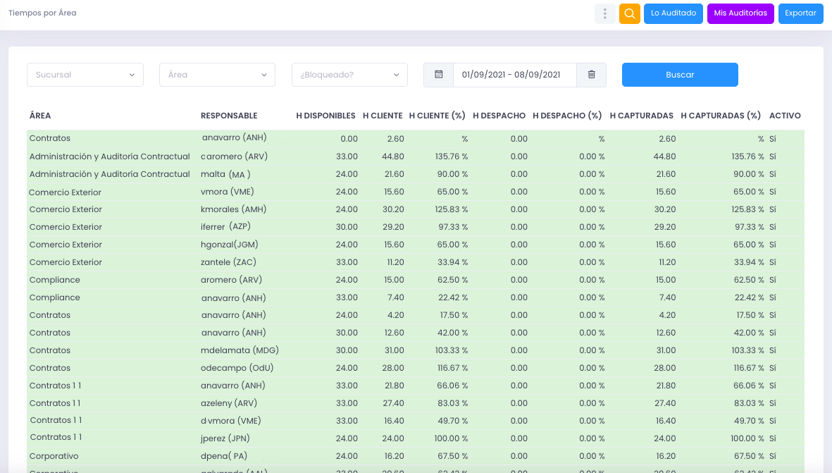Clear the date range with trash icon

(591, 75)
